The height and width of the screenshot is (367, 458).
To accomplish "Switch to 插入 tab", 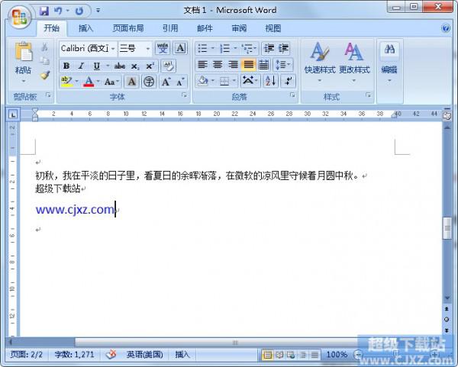I will coord(85,28).
